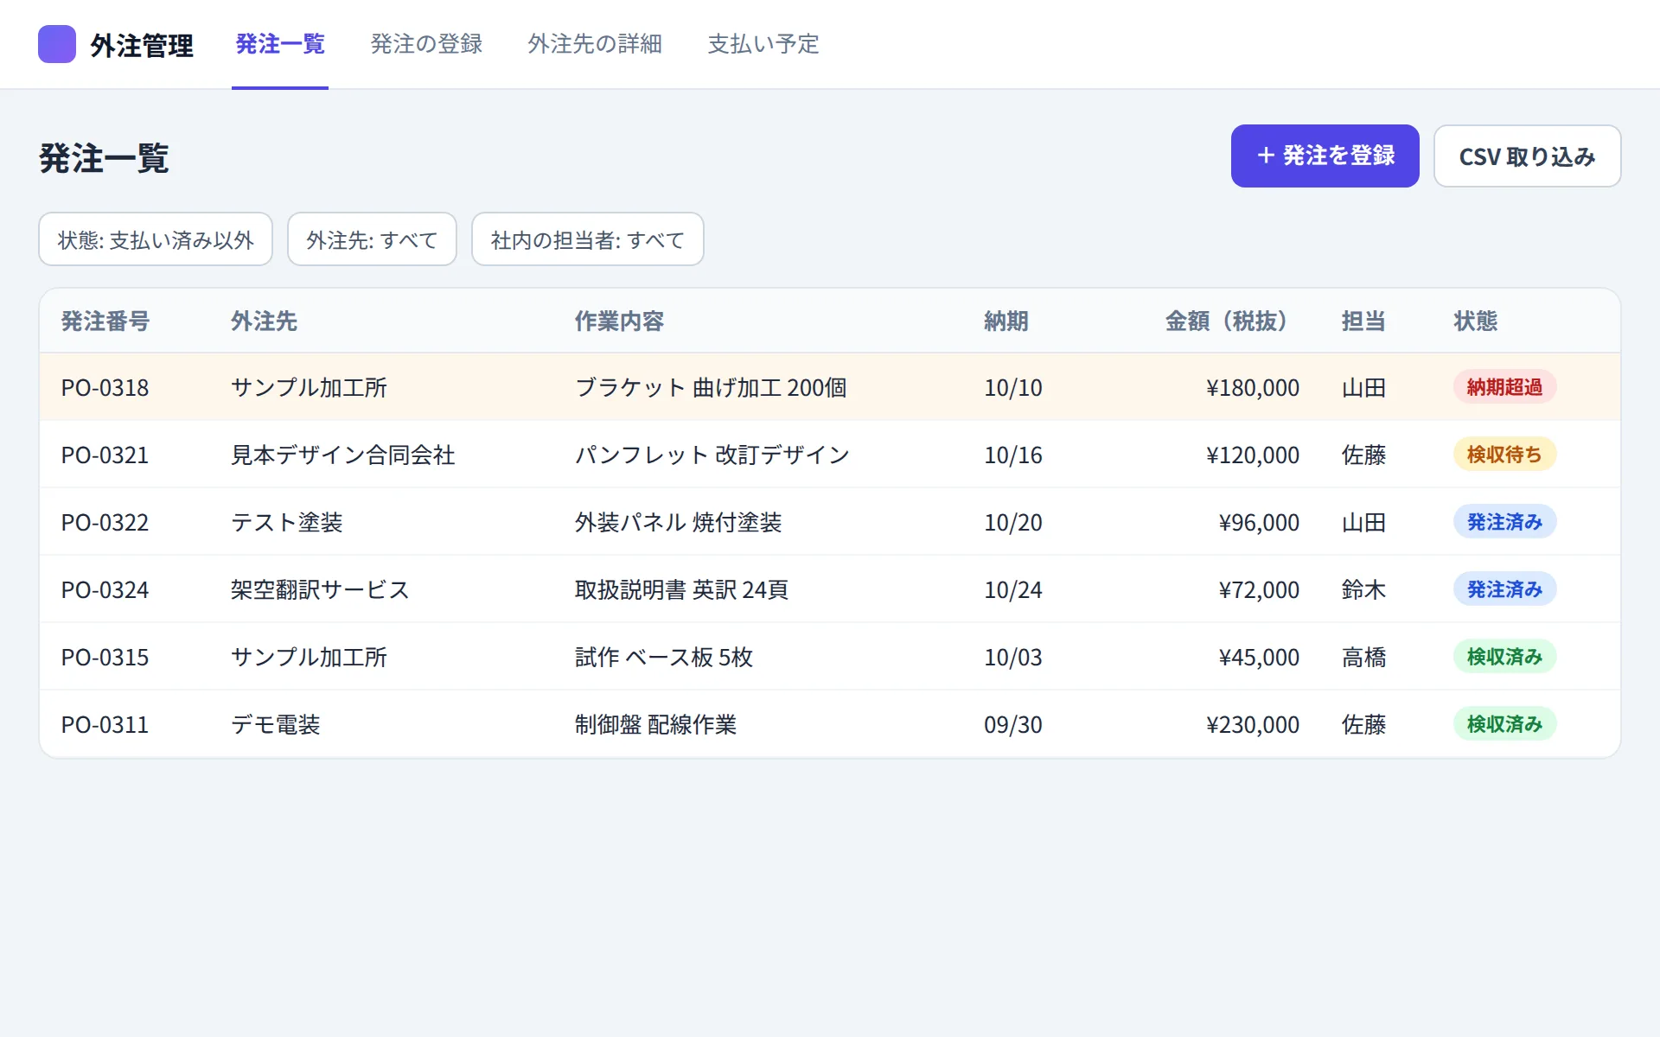Image resolution: width=1660 pixels, height=1037 pixels.
Task: Open the 状態: 支払い済み以外 filter
Action: tap(156, 239)
